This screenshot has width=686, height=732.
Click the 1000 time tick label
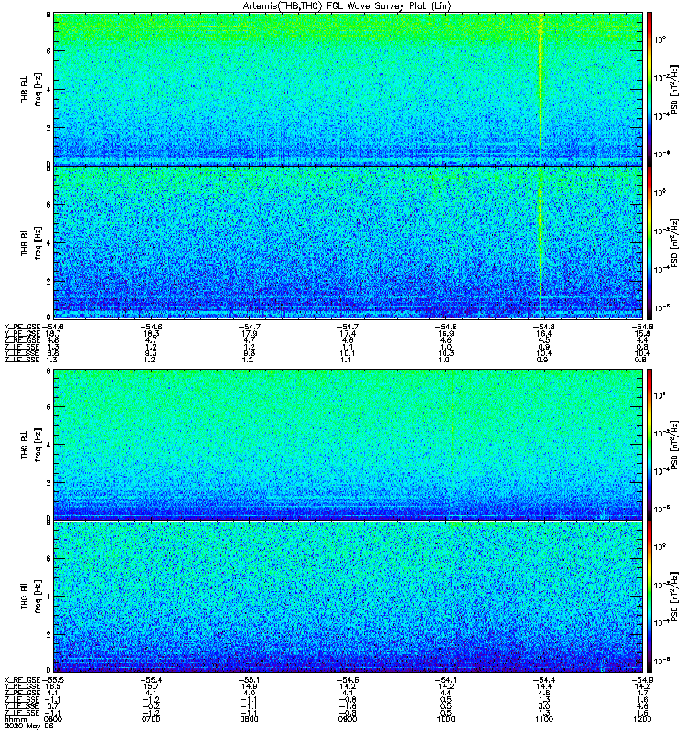coord(445,719)
